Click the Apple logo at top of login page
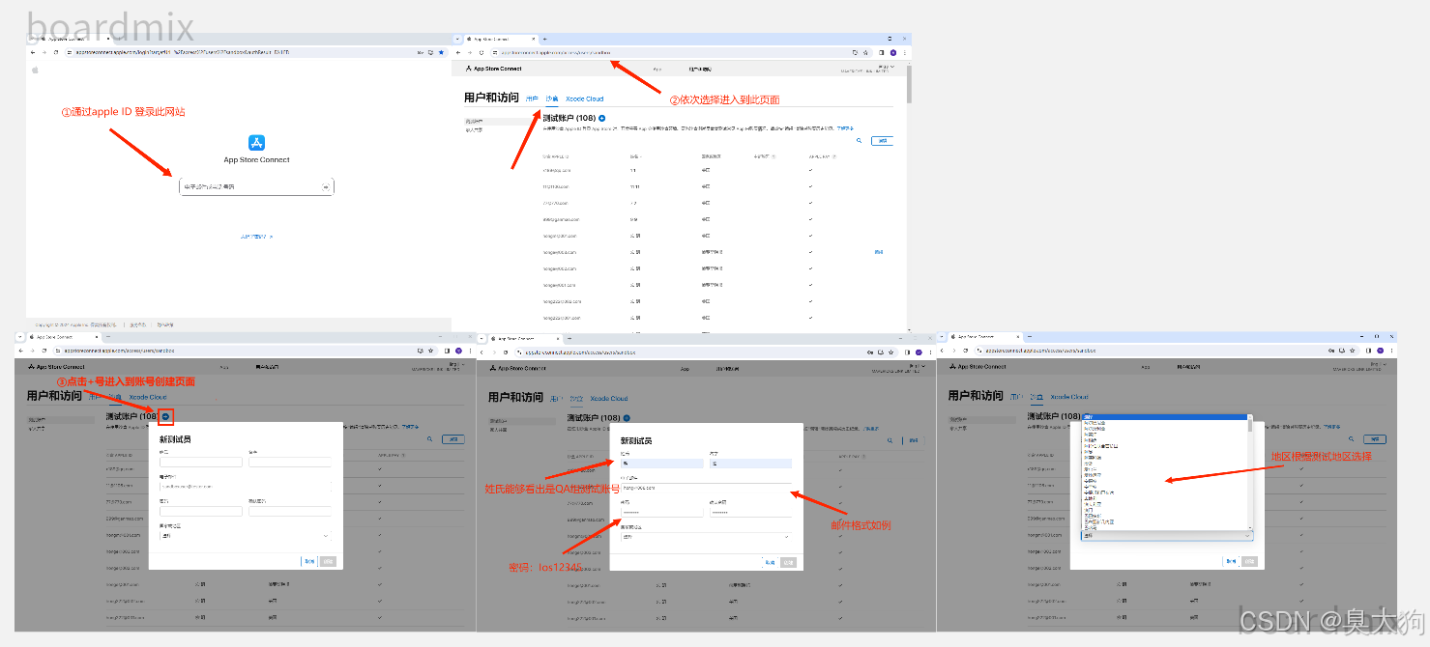This screenshot has width=1430, height=647. click(36, 70)
